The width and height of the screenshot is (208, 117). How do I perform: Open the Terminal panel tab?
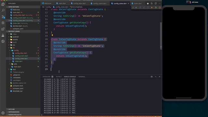coord(82,77)
